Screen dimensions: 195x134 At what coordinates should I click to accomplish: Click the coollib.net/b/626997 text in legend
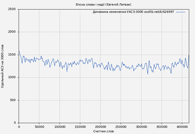[159, 12]
